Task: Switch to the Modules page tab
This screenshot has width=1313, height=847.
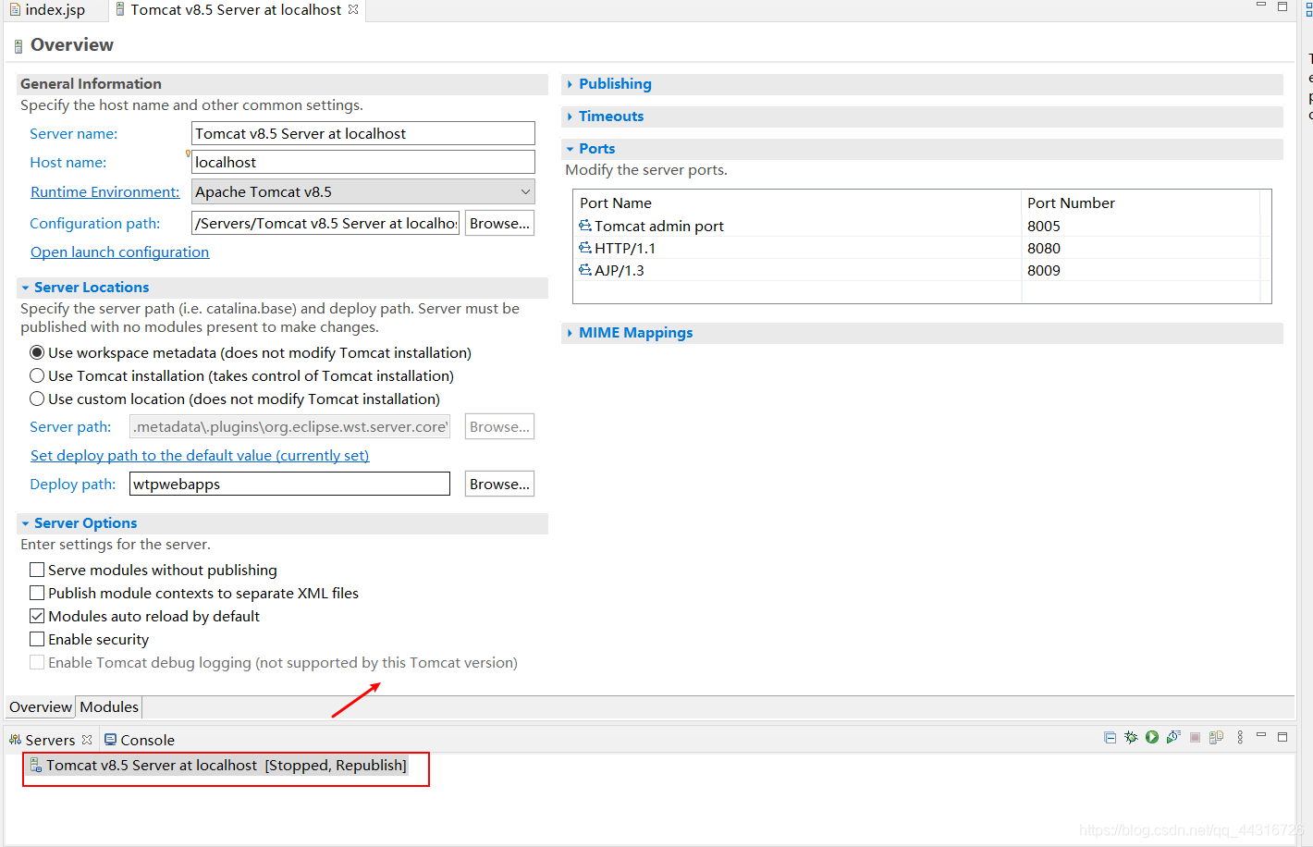Action: pos(109,706)
